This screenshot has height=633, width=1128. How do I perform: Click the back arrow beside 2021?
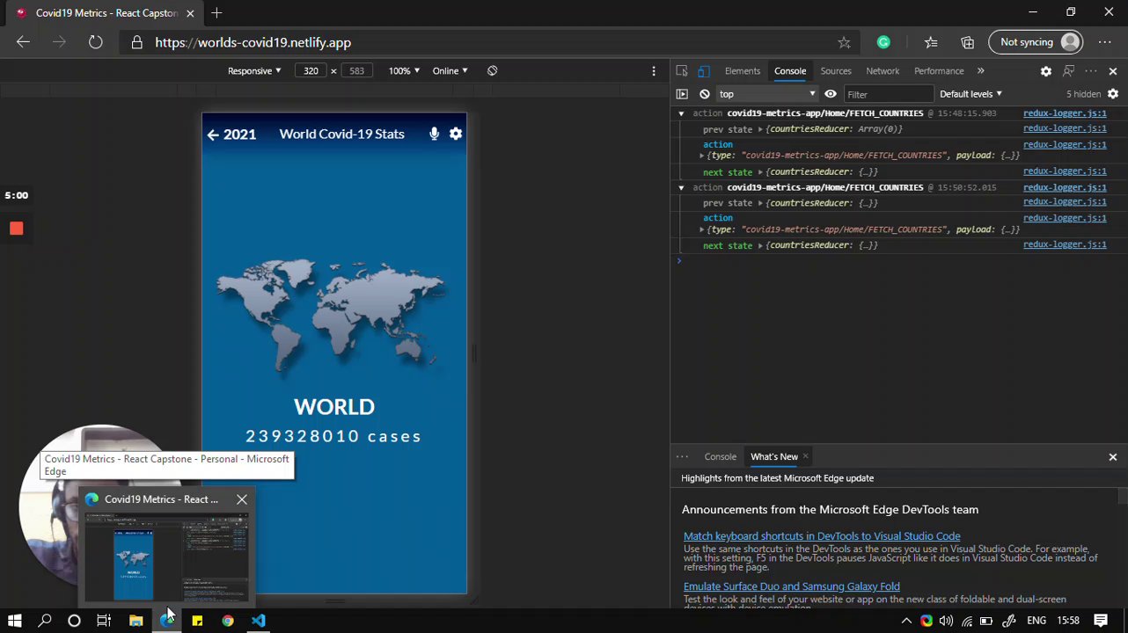[x=213, y=135]
